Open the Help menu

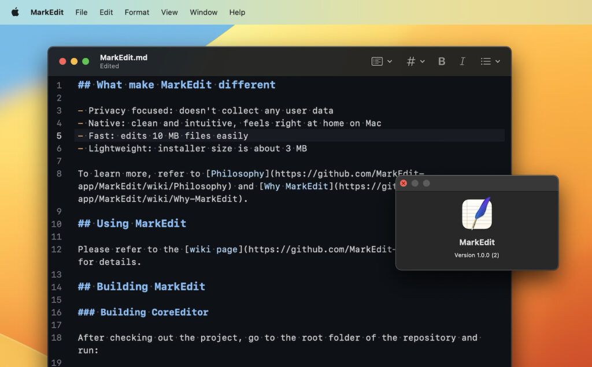click(x=237, y=12)
